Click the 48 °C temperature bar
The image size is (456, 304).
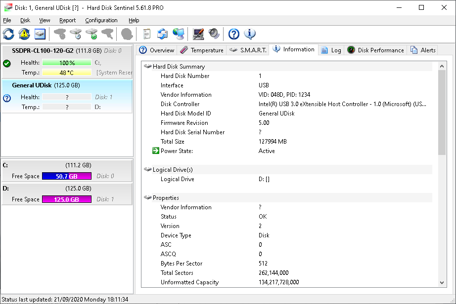coord(67,73)
